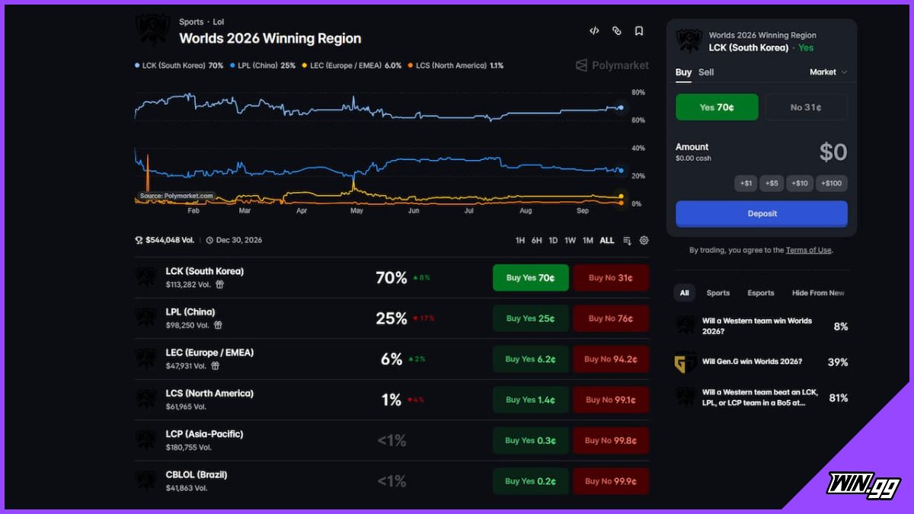Viewport: 914px width, 514px height.
Task: Choose Yes 70¢ in trade panel
Action: point(717,107)
